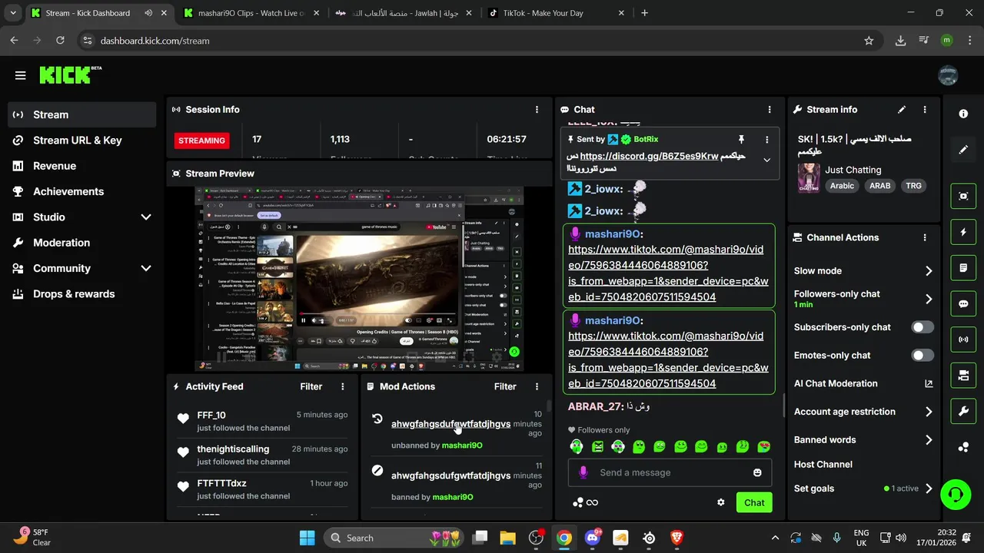This screenshot has width=984, height=553.
Task: Click the green Chat send button
Action: [754, 502]
